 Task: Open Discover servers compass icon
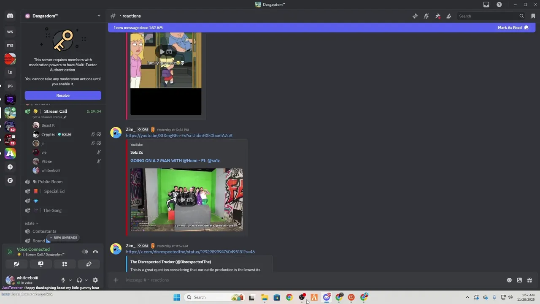pyautogui.click(x=10, y=180)
